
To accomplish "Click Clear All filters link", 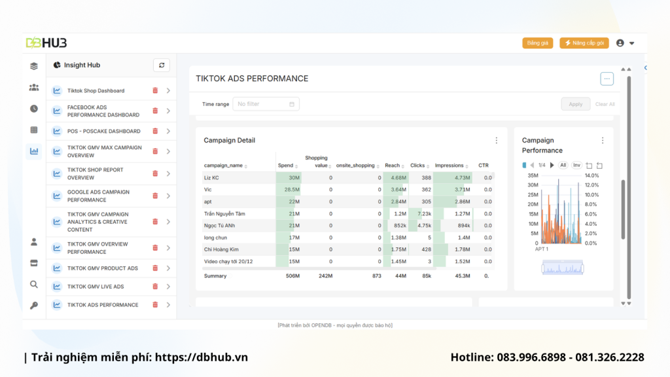I will [x=605, y=104].
